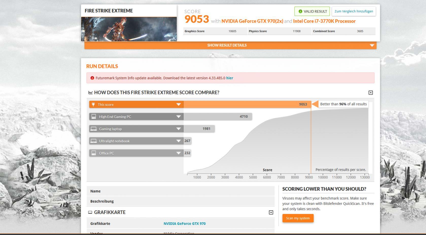426x235 pixels.
Task: Open the This score dropdown arrow
Action: click(x=178, y=104)
